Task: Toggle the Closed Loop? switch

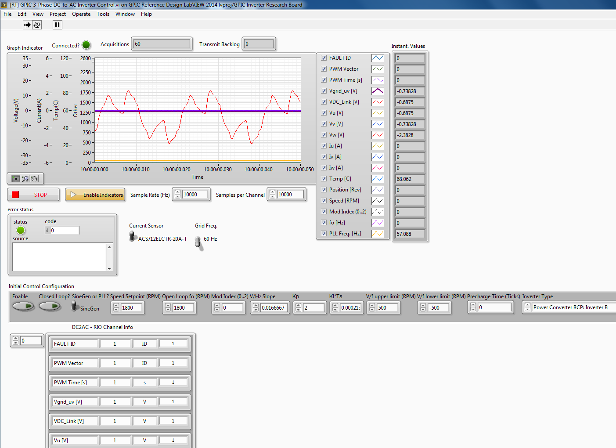Action: pyautogui.click(x=50, y=306)
